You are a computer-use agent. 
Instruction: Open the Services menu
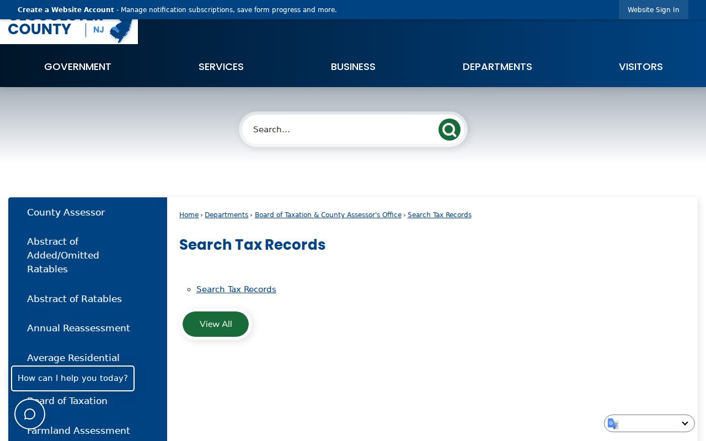pyautogui.click(x=221, y=67)
